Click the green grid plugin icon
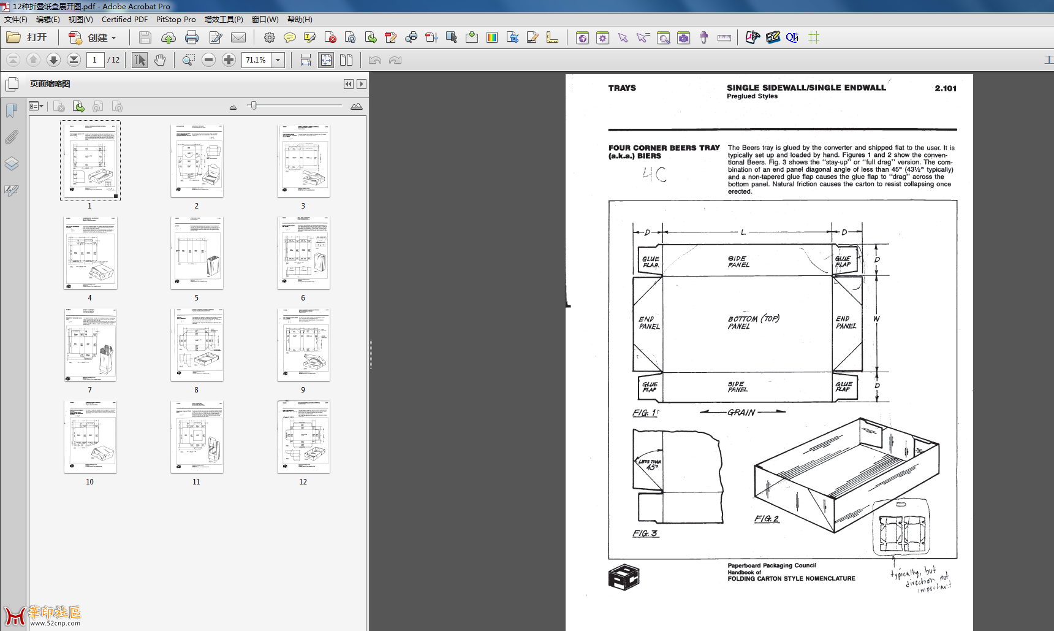Image resolution: width=1054 pixels, height=631 pixels. coord(814,37)
